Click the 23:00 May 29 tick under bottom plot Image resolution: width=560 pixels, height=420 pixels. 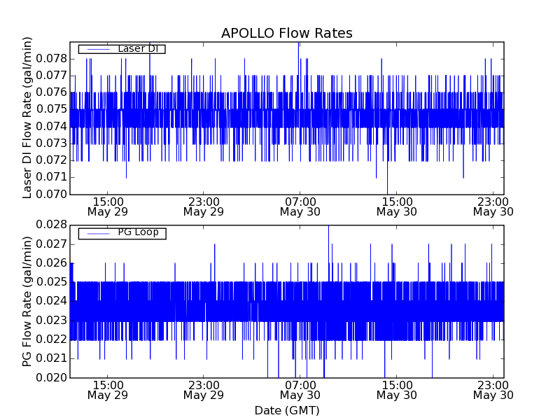click(x=203, y=390)
